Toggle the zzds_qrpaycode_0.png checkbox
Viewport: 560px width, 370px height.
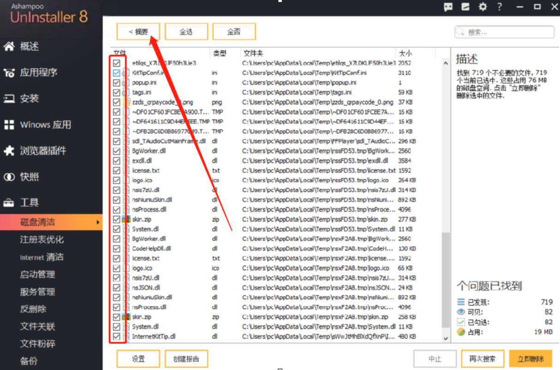coord(116,102)
